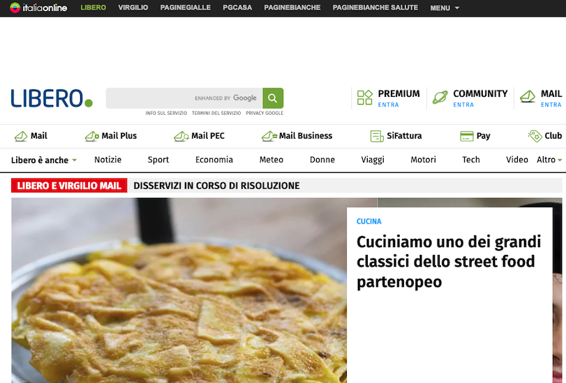This screenshot has width=566, height=383.
Task: Click the Mail Business envelope icon
Action: tap(269, 136)
